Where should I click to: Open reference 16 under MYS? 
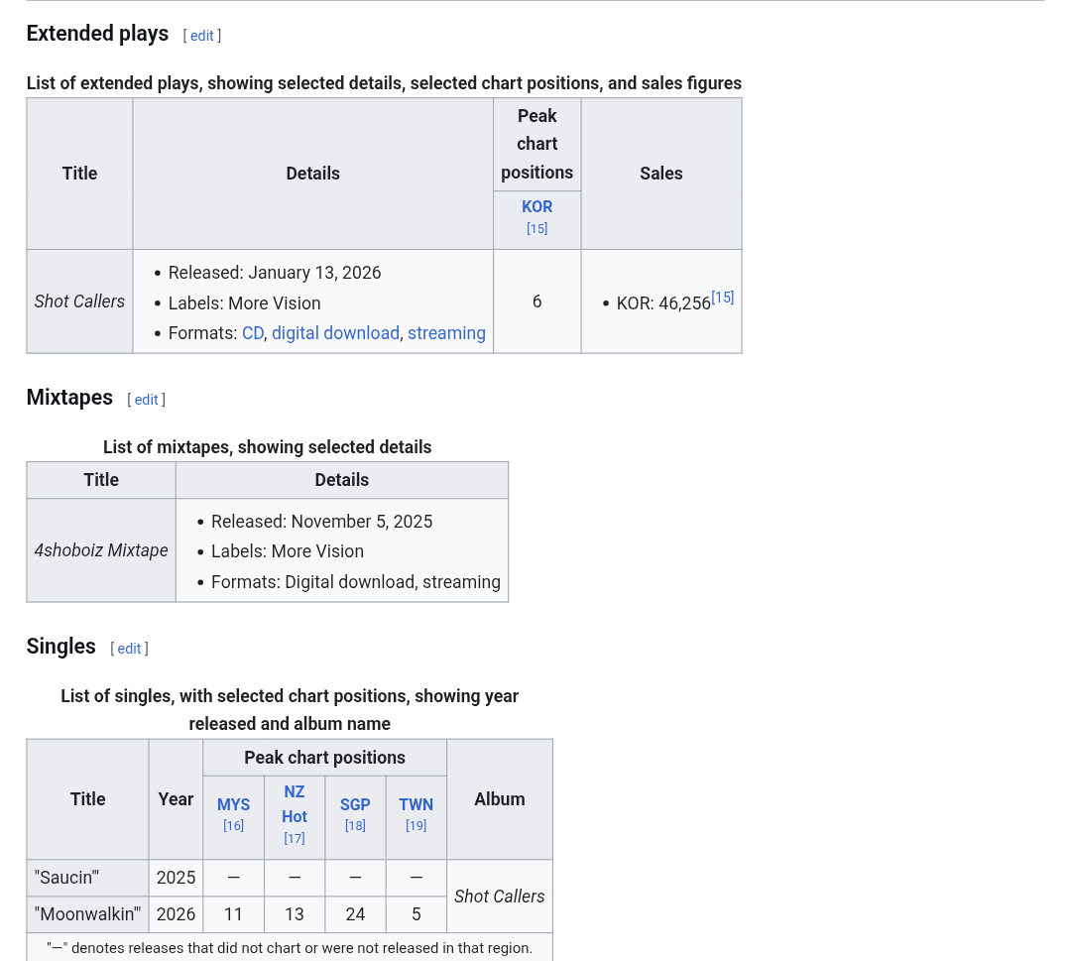tap(234, 825)
